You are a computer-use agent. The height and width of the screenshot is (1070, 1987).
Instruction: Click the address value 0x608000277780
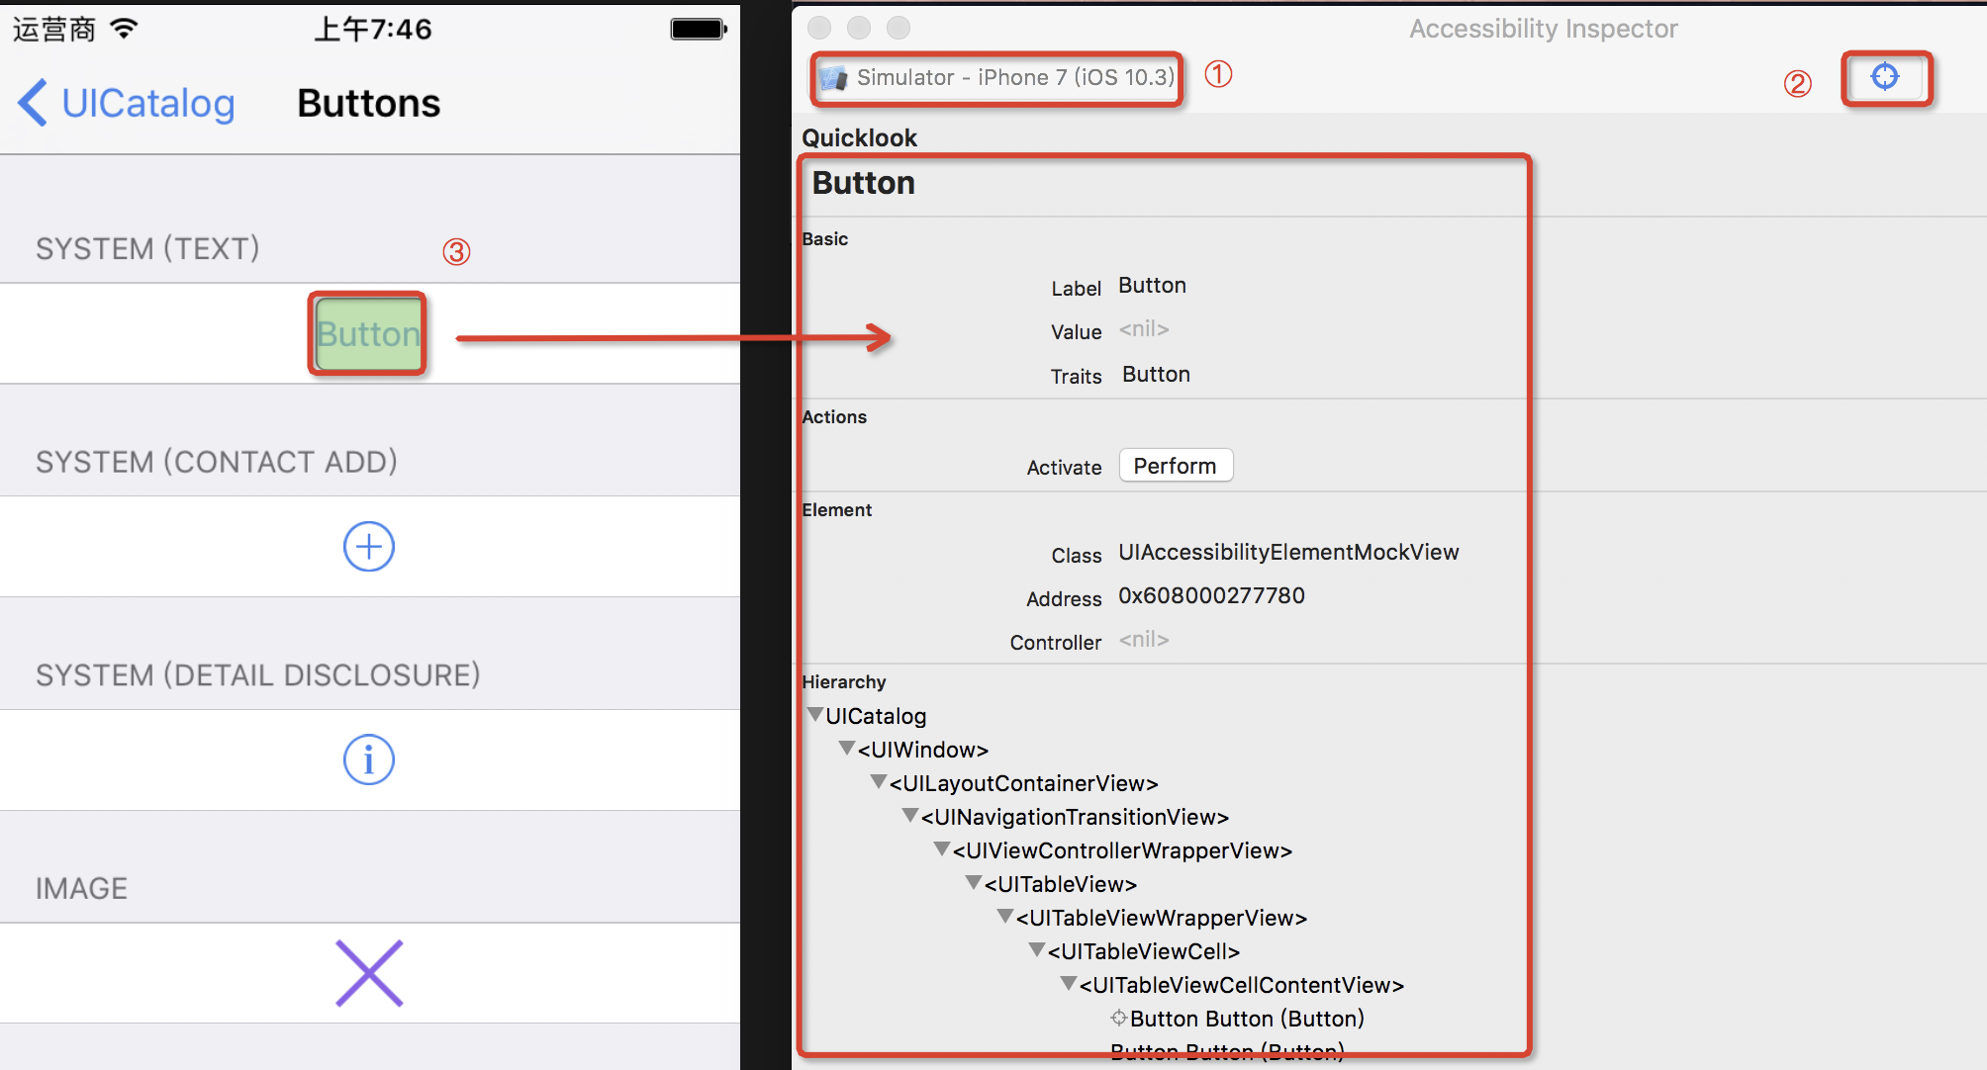click(x=1211, y=596)
